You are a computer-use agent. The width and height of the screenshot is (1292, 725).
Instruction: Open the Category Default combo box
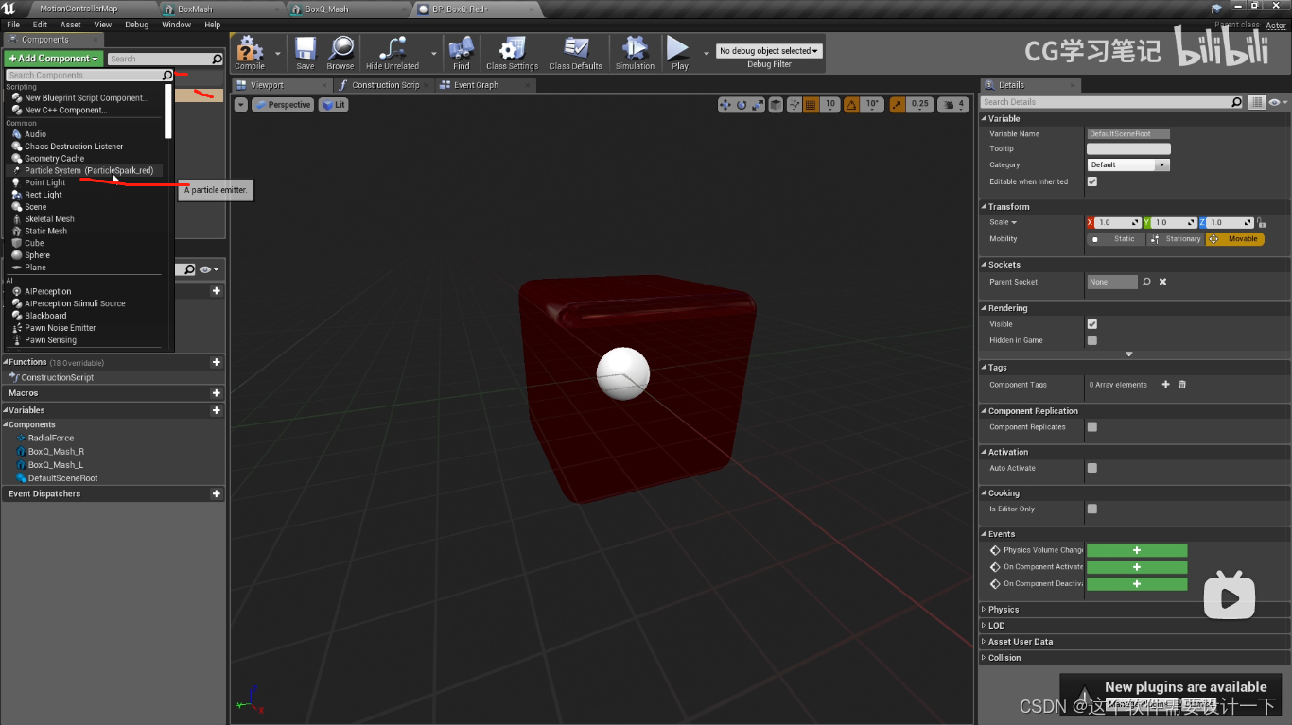1128,164
